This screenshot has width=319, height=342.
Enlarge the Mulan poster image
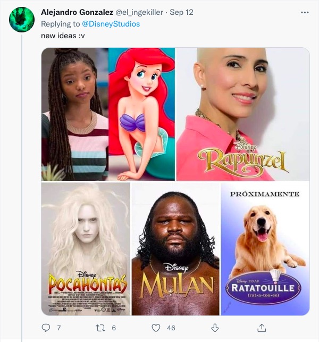(x=175, y=249)
